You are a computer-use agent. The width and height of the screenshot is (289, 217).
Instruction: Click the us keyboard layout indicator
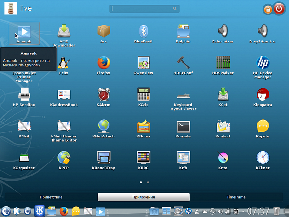coord(205,211)
